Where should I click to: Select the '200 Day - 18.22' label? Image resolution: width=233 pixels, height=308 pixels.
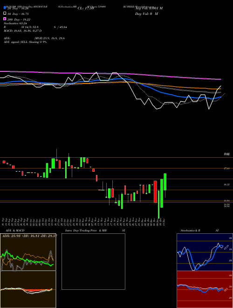[x=19, y=20]
